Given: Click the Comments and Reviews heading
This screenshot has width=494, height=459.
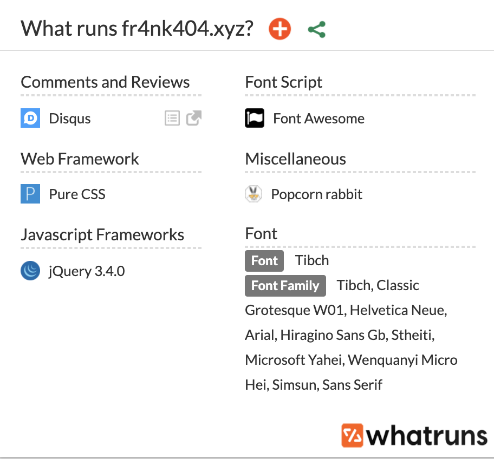Looking at the screenshot, I should tap(105, 82).
